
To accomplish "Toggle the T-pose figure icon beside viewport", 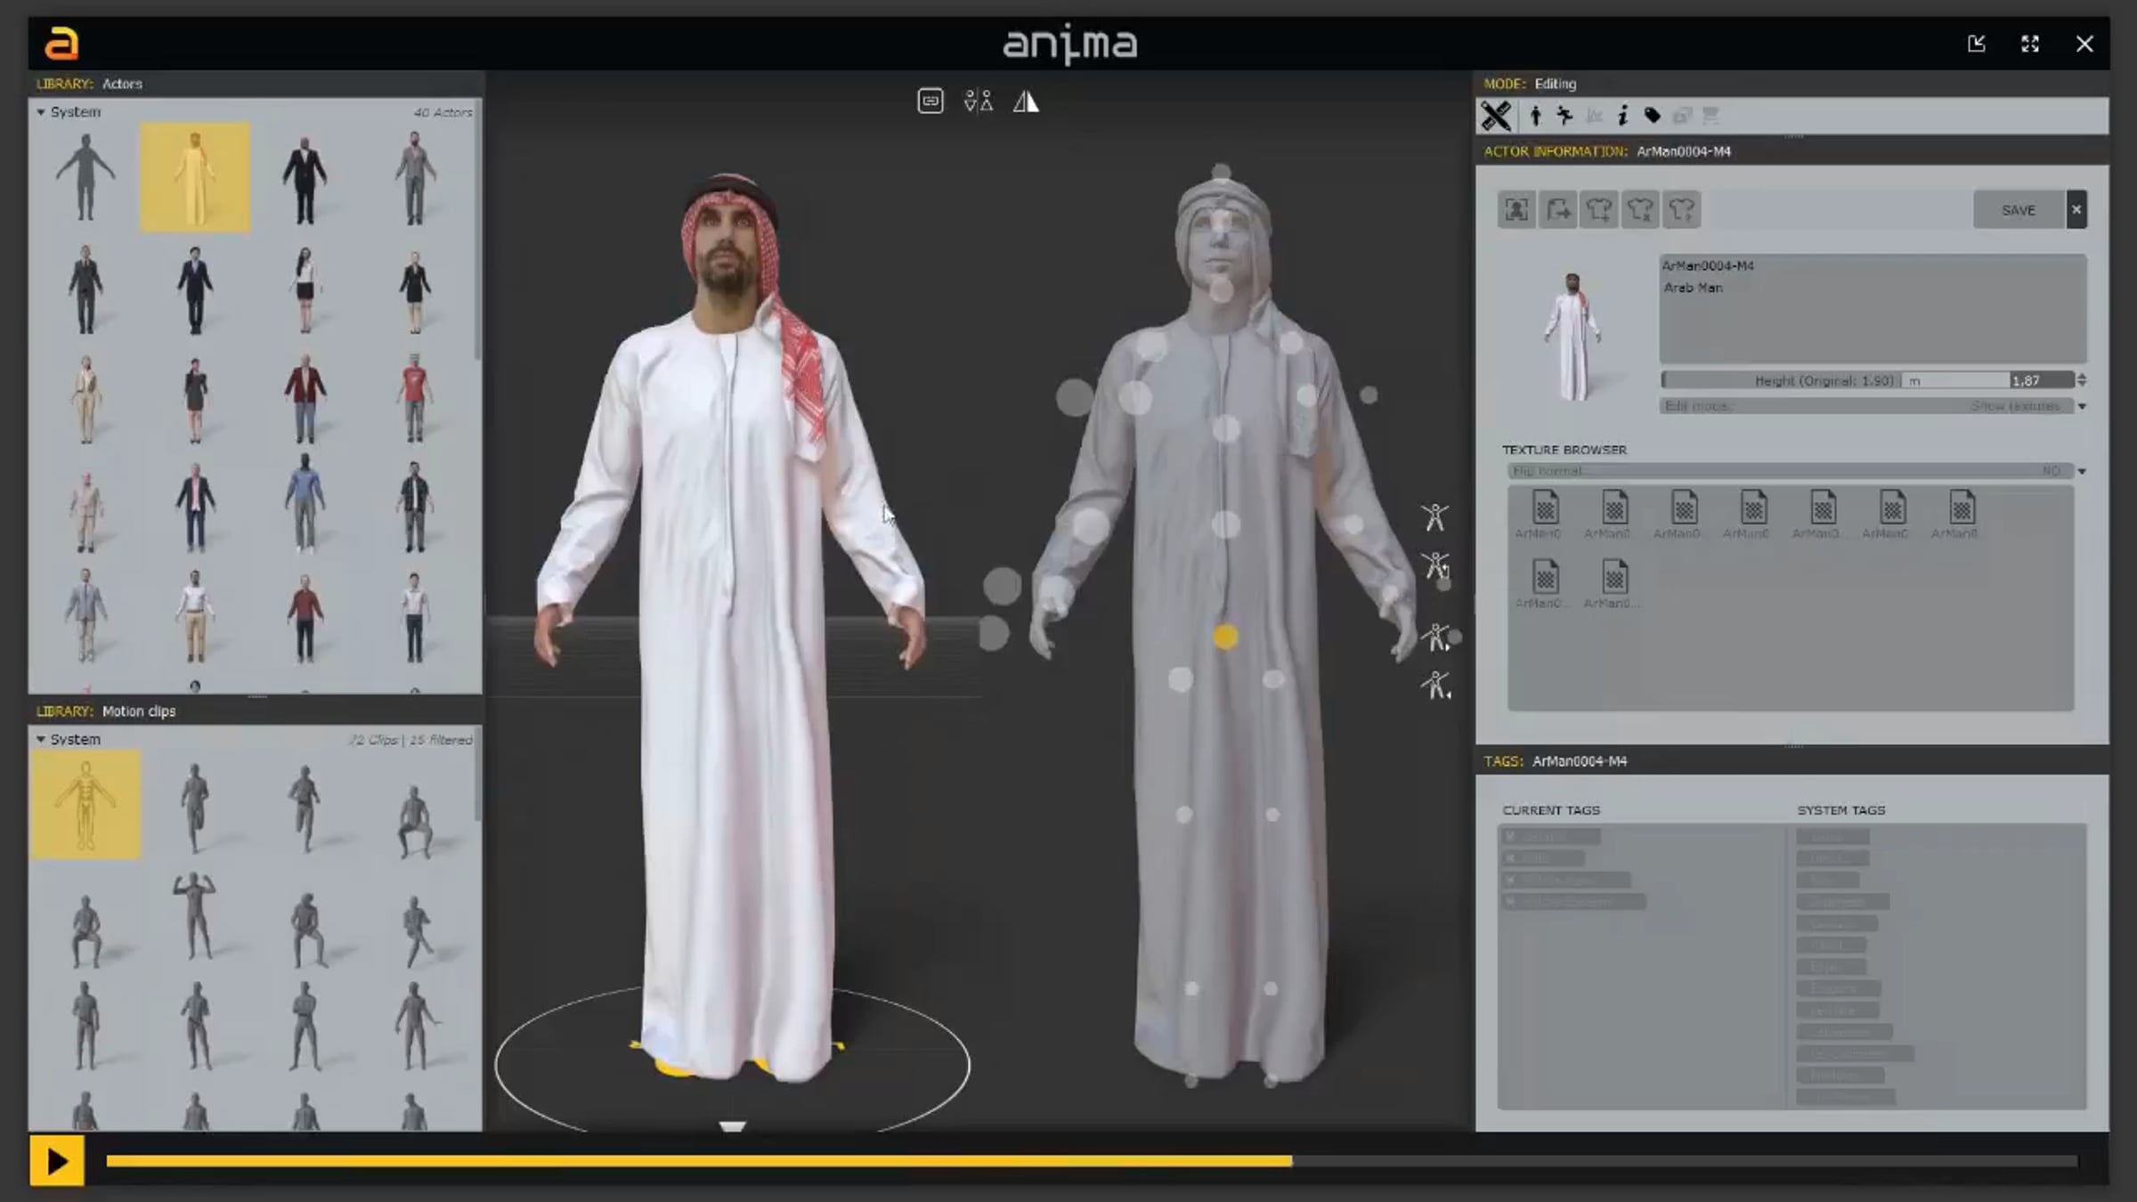I will [x=1434, y=516].
